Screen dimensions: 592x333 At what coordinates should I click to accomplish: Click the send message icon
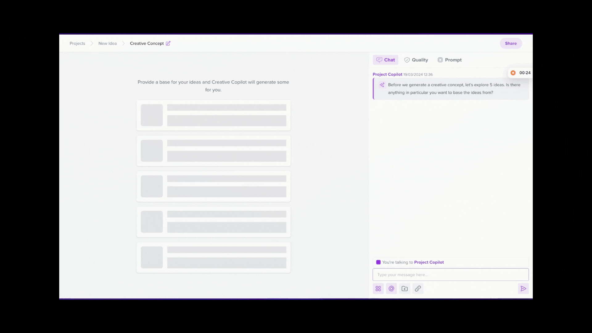[x=523, y=288]
